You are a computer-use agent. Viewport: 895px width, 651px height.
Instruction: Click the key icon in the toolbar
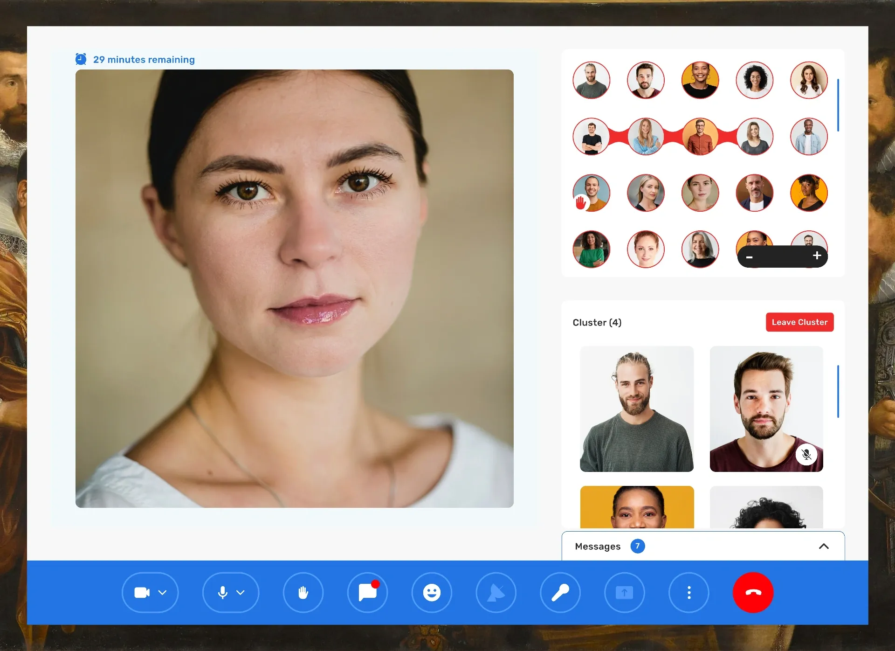click(560, 592)
